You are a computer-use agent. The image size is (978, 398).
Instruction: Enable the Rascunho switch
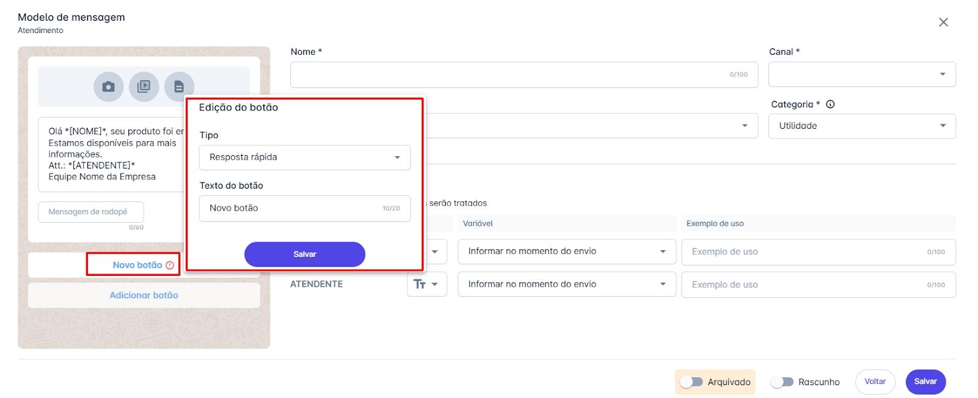pyautogui.click(x=782, y=382)
